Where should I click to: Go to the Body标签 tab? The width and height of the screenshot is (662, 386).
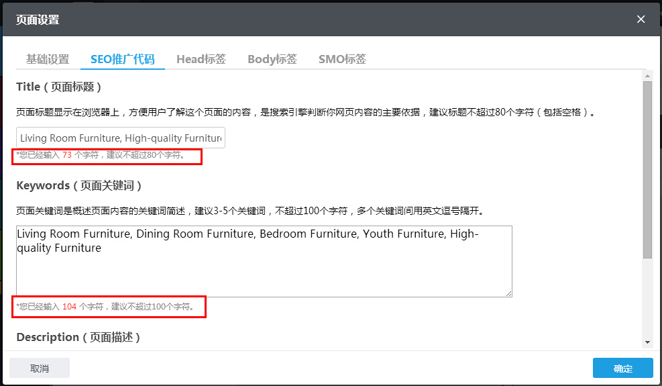click(272, 59)
